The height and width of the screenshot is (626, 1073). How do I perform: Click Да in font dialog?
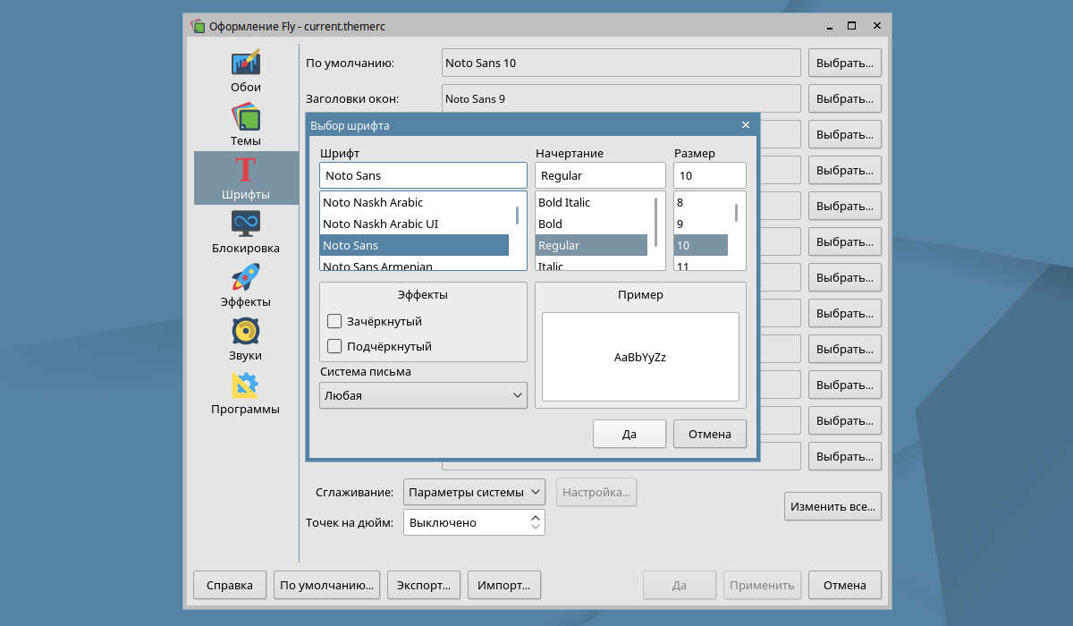(x=629, y=434)
